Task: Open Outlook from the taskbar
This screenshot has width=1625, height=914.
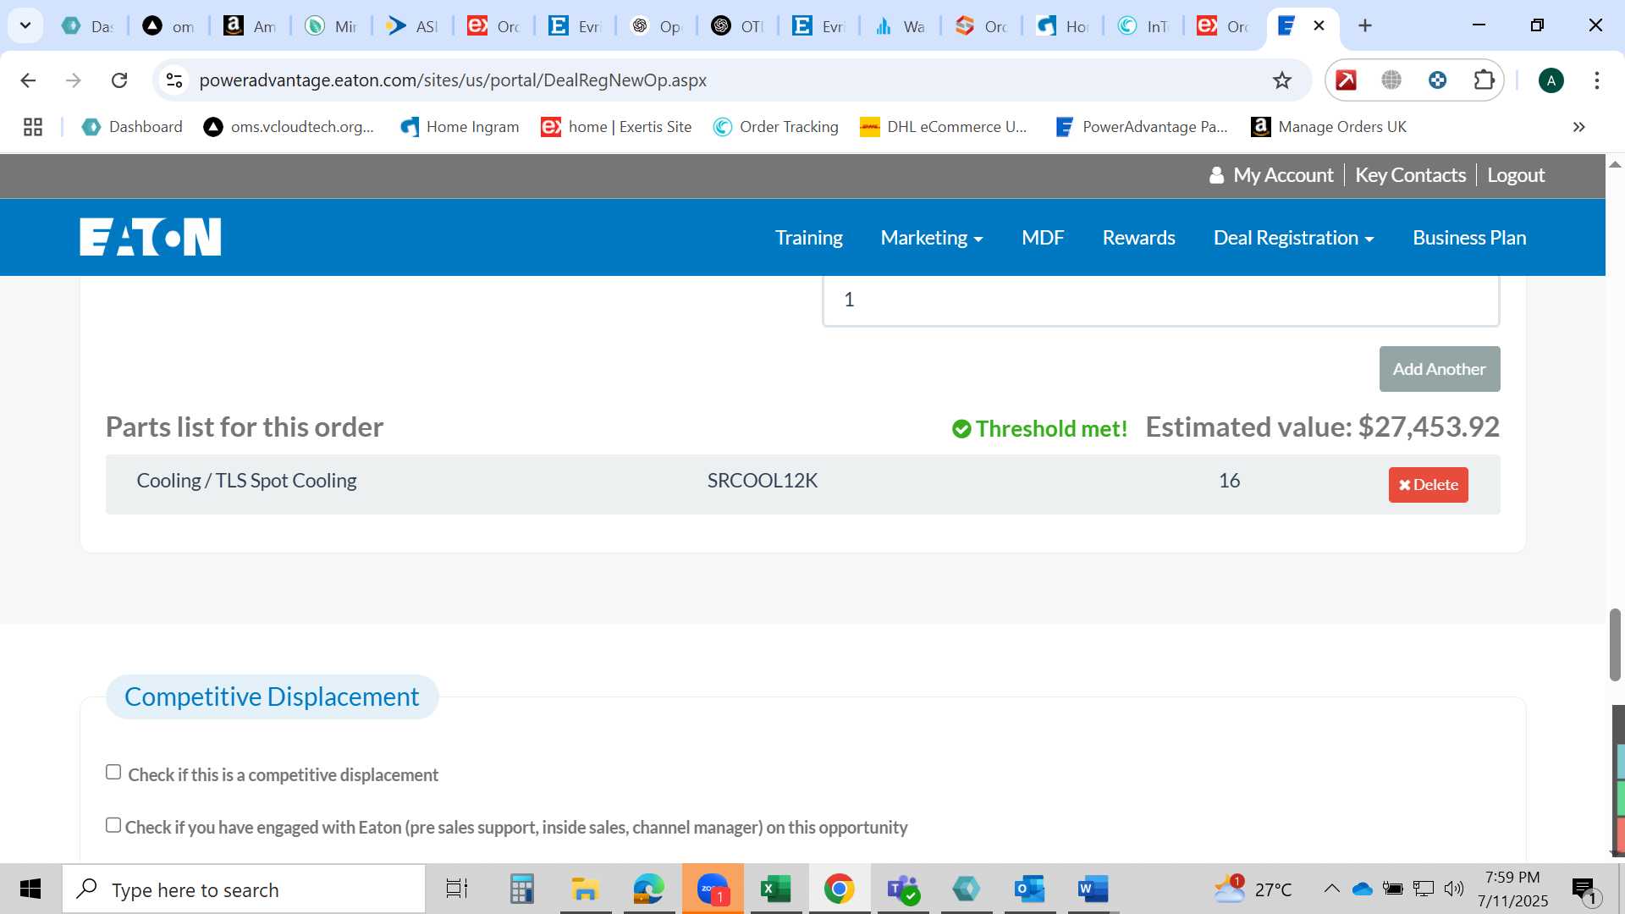Action: pos(1029,889)
